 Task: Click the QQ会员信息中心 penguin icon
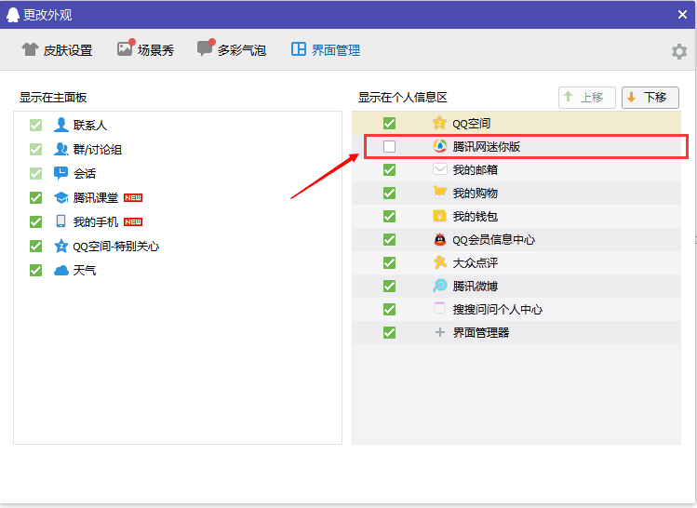439,239
